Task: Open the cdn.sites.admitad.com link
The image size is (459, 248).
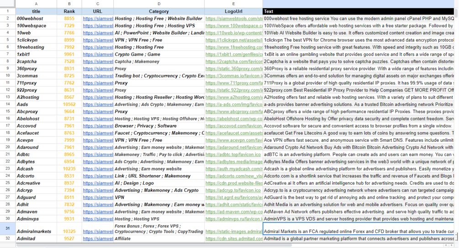Action: tap(234, 238)
